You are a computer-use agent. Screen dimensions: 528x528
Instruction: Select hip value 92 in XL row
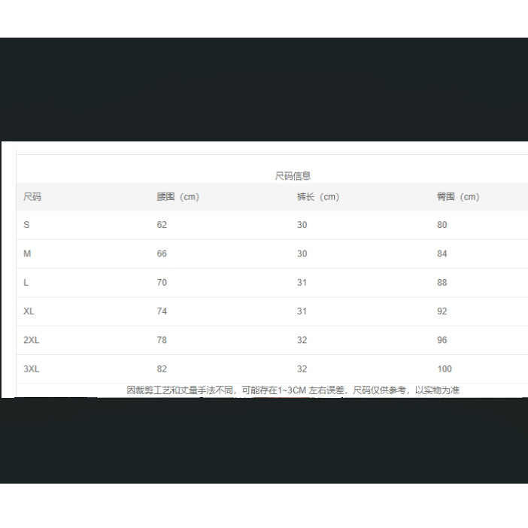(x=442, y=311)
